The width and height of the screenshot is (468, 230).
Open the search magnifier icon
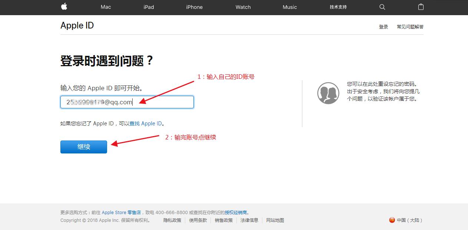382,7
